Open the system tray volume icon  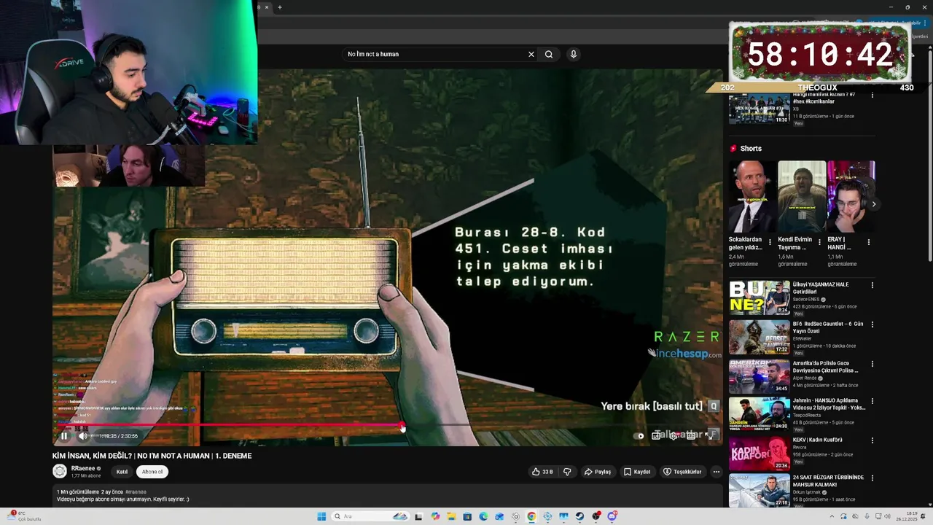click(x=888, y=517)
